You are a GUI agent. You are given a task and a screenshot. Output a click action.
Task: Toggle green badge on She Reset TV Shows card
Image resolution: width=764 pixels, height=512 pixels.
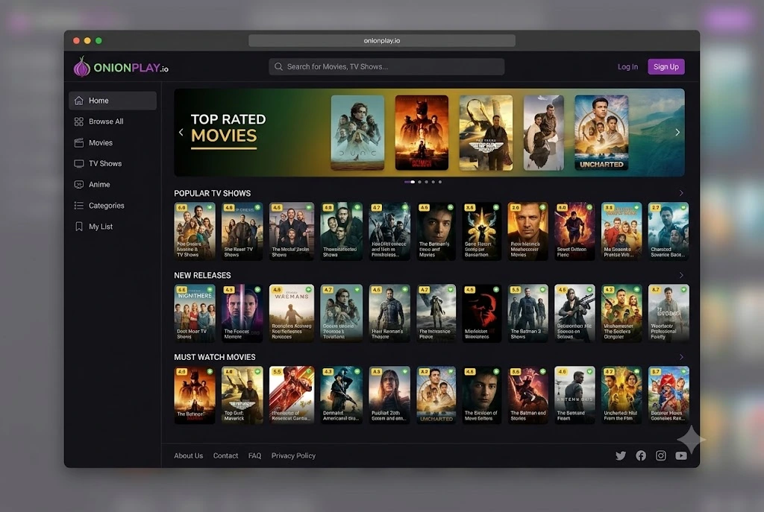click(257, 207)
